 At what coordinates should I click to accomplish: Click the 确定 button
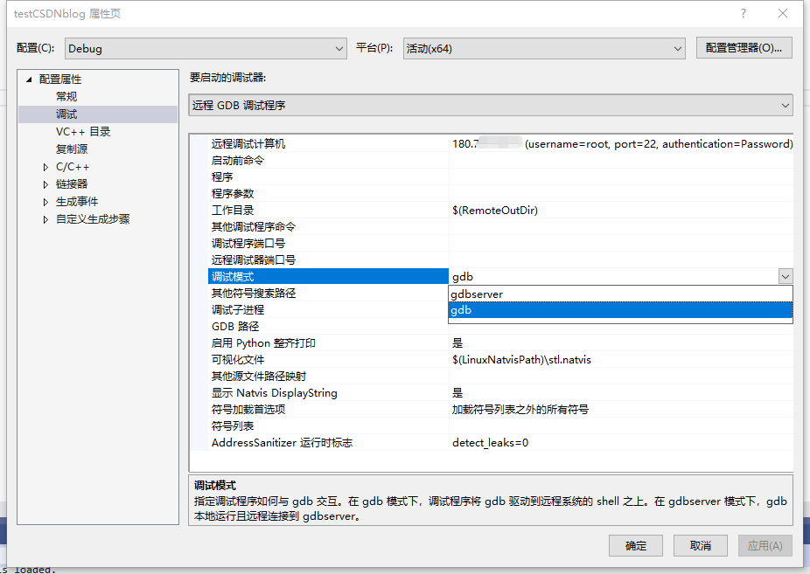click(636, 545)
